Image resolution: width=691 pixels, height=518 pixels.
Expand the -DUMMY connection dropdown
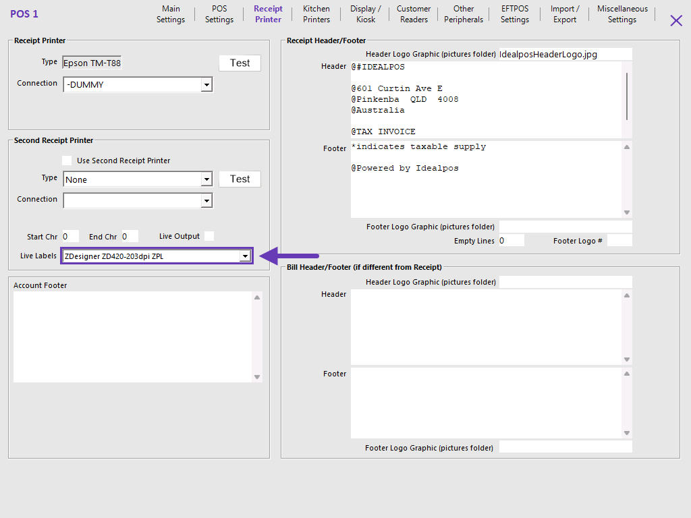point(206,84)
